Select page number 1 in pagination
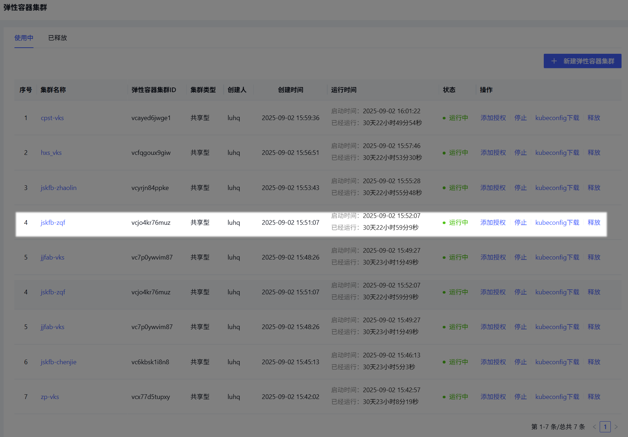 point(605,427)
